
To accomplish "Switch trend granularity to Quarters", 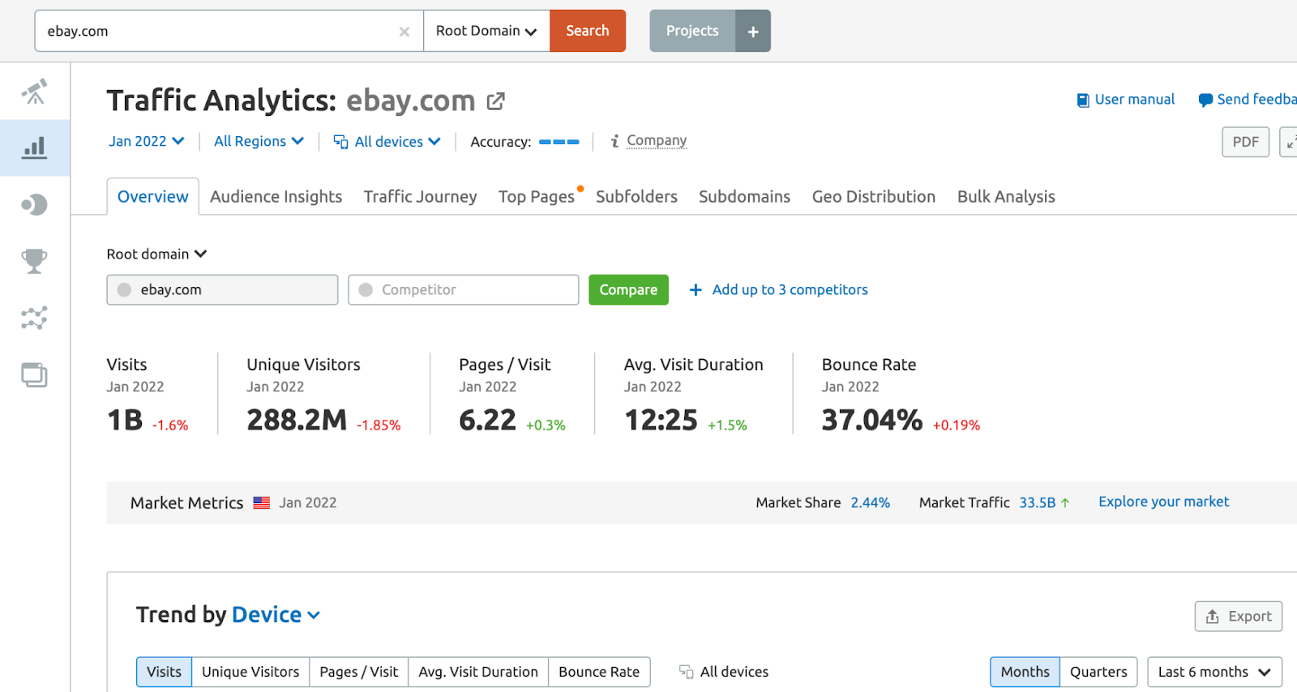I will [1098, 672].
